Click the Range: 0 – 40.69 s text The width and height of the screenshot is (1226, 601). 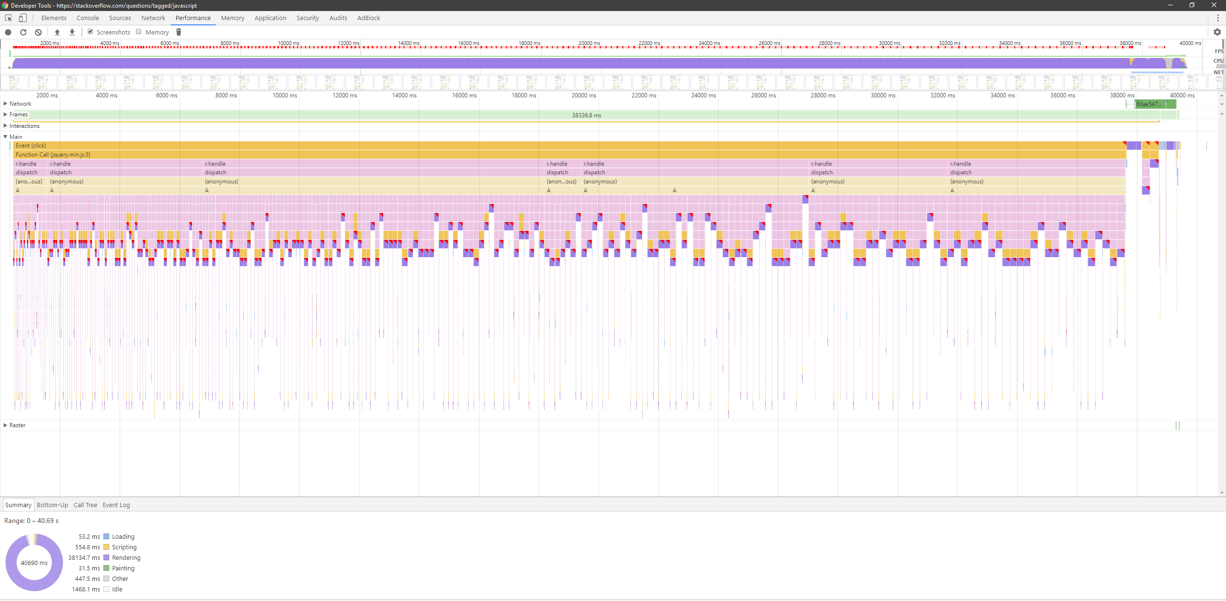pyautogui.click(x=32, y=521)
